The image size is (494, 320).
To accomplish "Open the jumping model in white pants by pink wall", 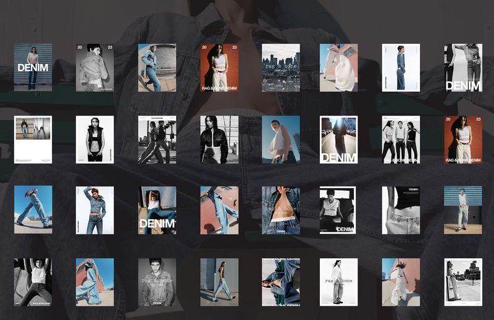I will (401, 282).
